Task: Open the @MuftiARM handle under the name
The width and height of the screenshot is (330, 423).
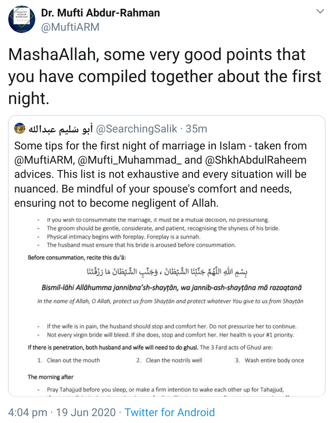Action: click(x=70, y=27)
